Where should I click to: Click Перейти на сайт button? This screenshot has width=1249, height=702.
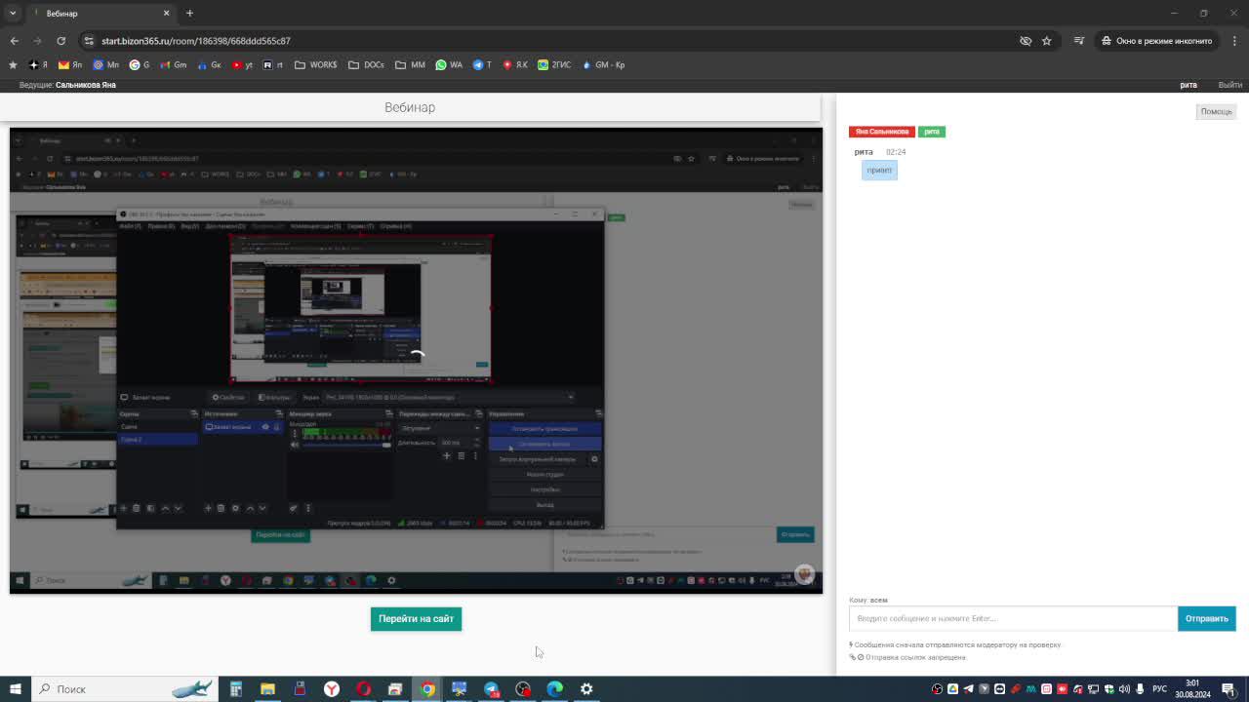[x=416, y=618]
